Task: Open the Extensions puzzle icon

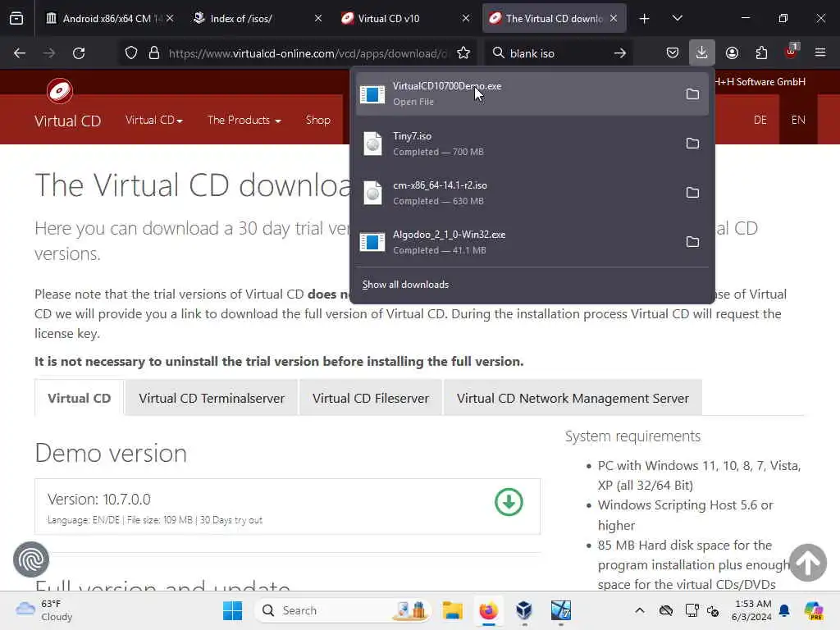Action: 761,53
